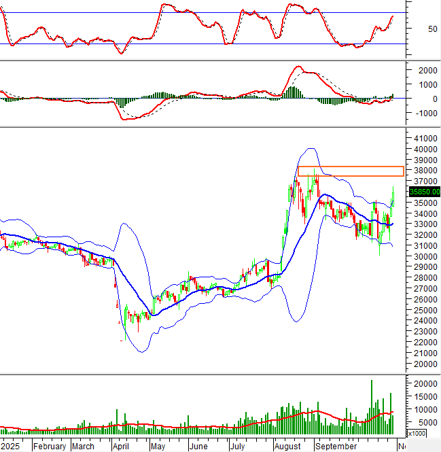Click the upper Bollinger band peak near 40000

310,148
